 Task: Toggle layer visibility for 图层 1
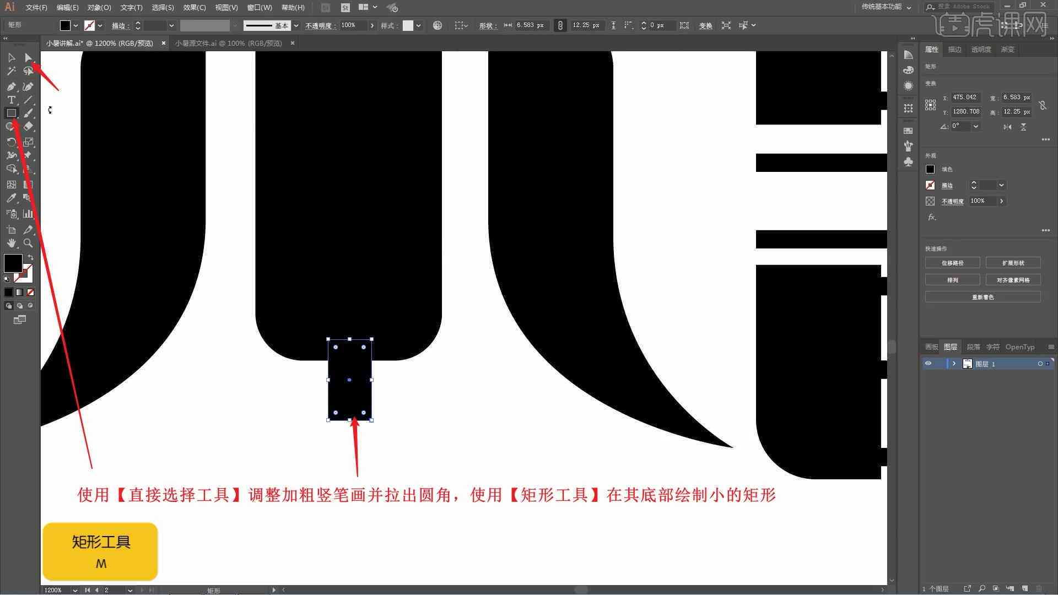(928, 363)
